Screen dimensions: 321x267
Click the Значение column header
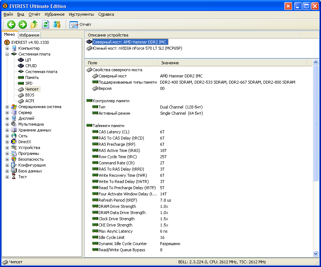(x=233, y=63)
